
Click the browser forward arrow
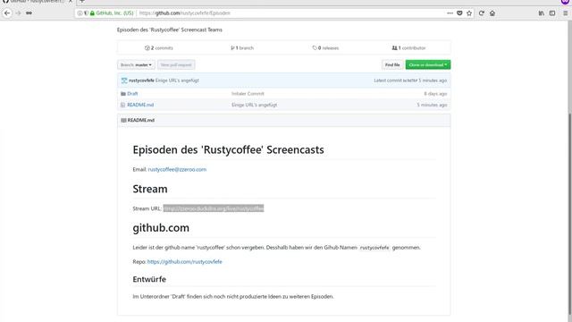tap(18, 13)
